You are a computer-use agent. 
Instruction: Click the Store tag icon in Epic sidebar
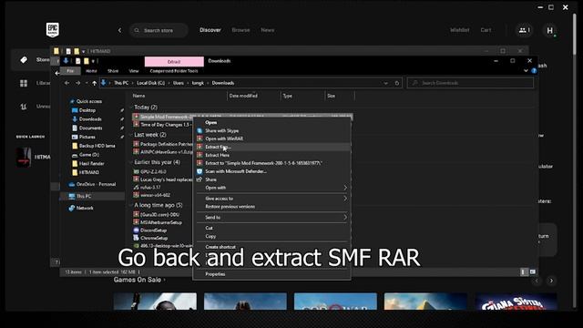coord(24,59)
